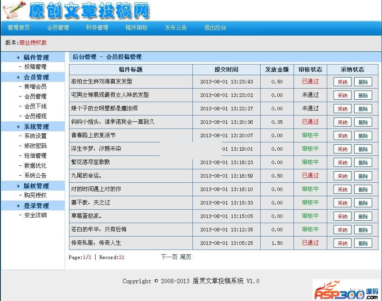Click the 原创文章投稿网 logo banner
The image size is (382, 301).
[x=76, y=10]
